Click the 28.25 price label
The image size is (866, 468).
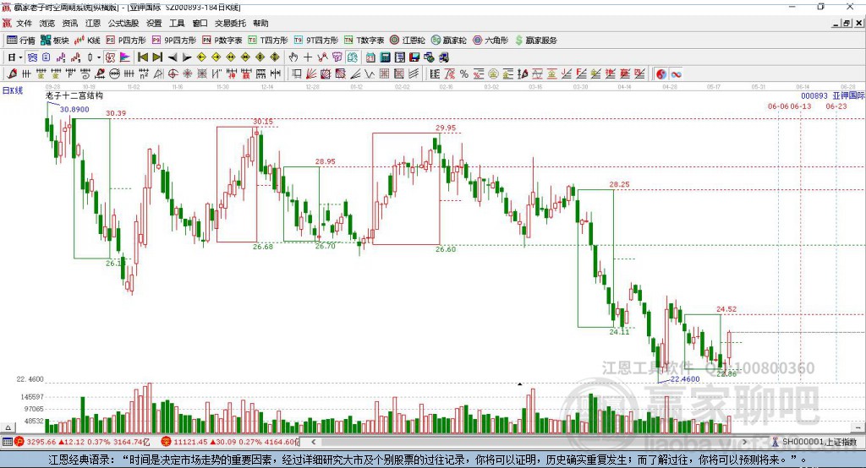coord(619,184)
